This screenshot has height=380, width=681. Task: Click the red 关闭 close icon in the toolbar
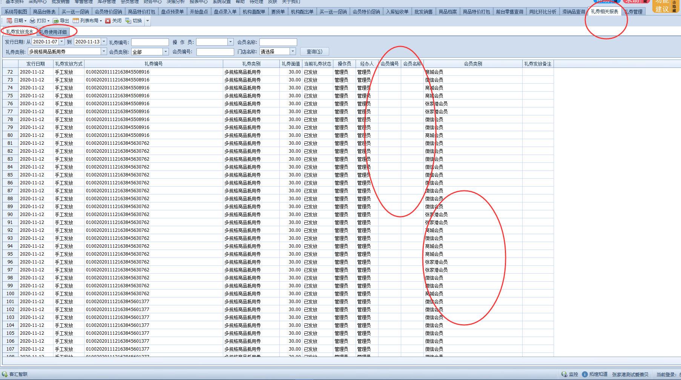(108, 21)
